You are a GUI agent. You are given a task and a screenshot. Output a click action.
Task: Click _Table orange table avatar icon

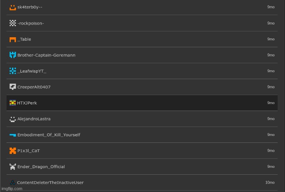click(13, 39)
